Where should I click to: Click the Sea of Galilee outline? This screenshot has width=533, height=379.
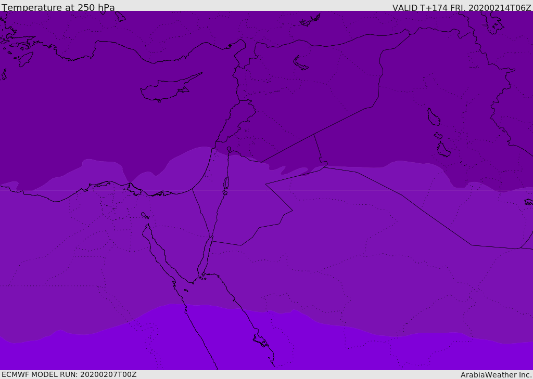coord(229,150)
